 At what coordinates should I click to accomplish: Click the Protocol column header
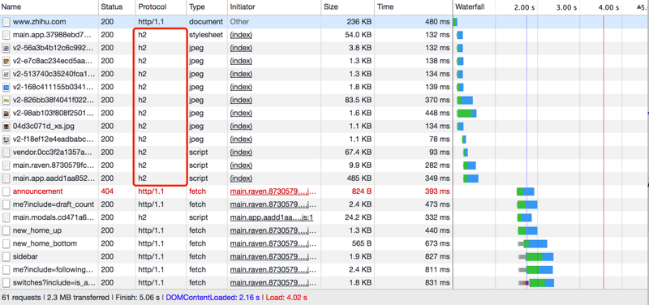pyautogui.click(x=161, y=7)
